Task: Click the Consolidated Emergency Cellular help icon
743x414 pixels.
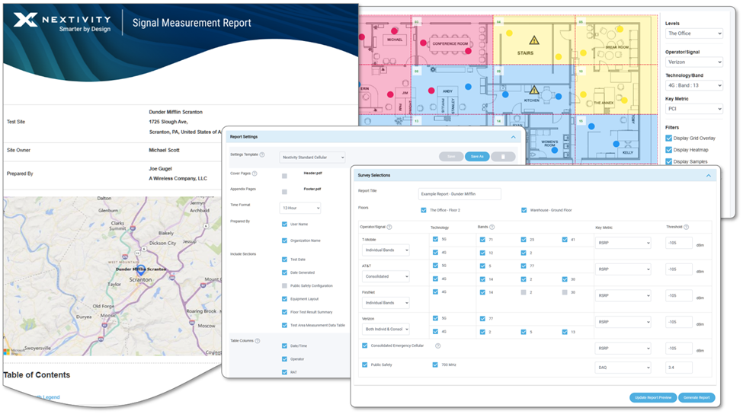Action: tap(438, 346)
